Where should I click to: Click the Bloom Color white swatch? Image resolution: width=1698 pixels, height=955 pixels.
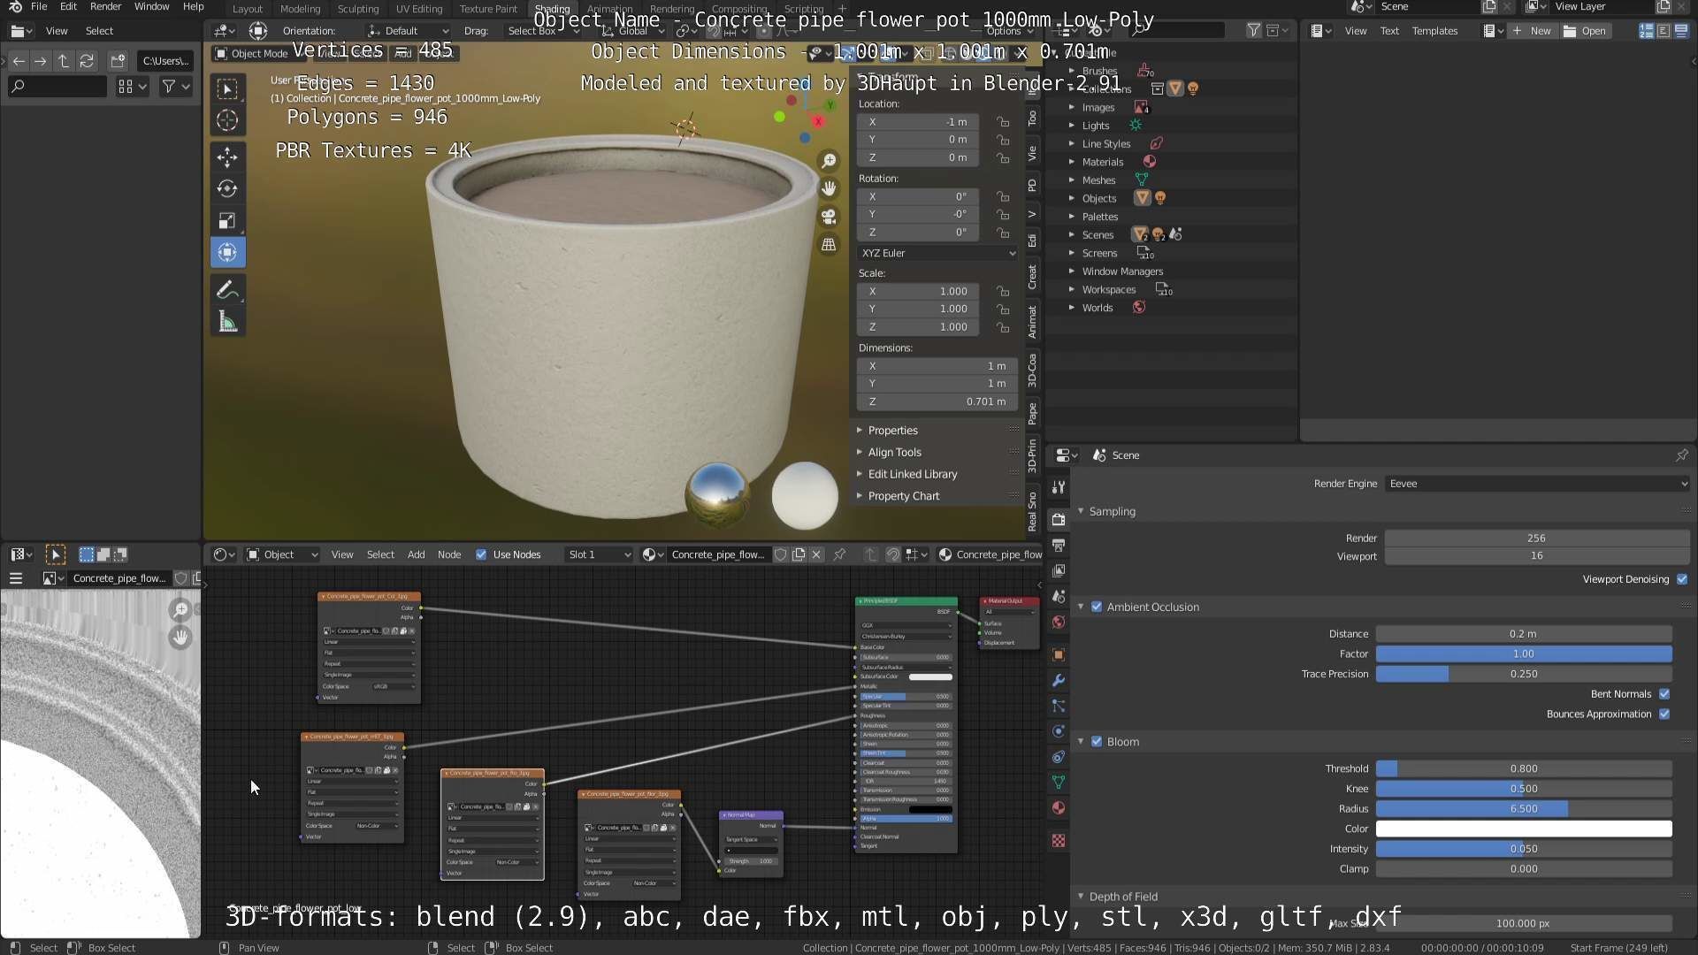tap(1524, 829)
